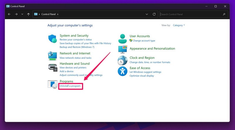The height and width of the screenshot is (130, 235).
Task: Click Backup and Restore (Windows 7) link
Action: point(77,47)
